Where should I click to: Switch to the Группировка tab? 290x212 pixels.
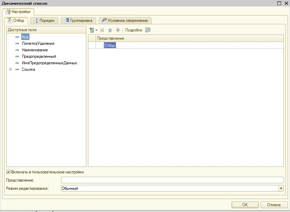(78, 21)
